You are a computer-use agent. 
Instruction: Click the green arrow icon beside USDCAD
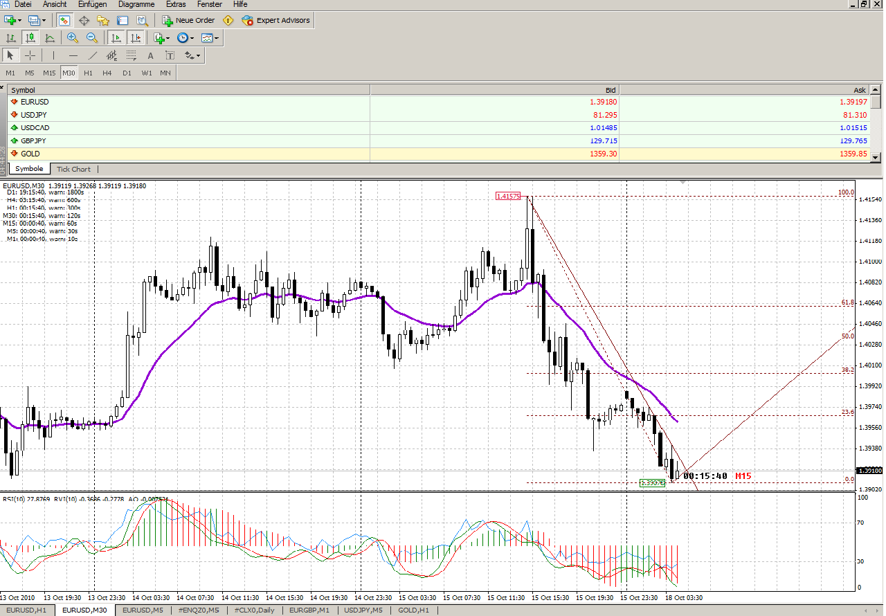(15, 127)
